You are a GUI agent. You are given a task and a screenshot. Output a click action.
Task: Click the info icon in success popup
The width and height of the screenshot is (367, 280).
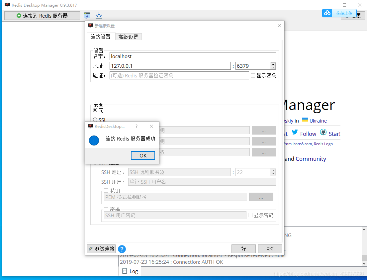click(x=94, y=140)
